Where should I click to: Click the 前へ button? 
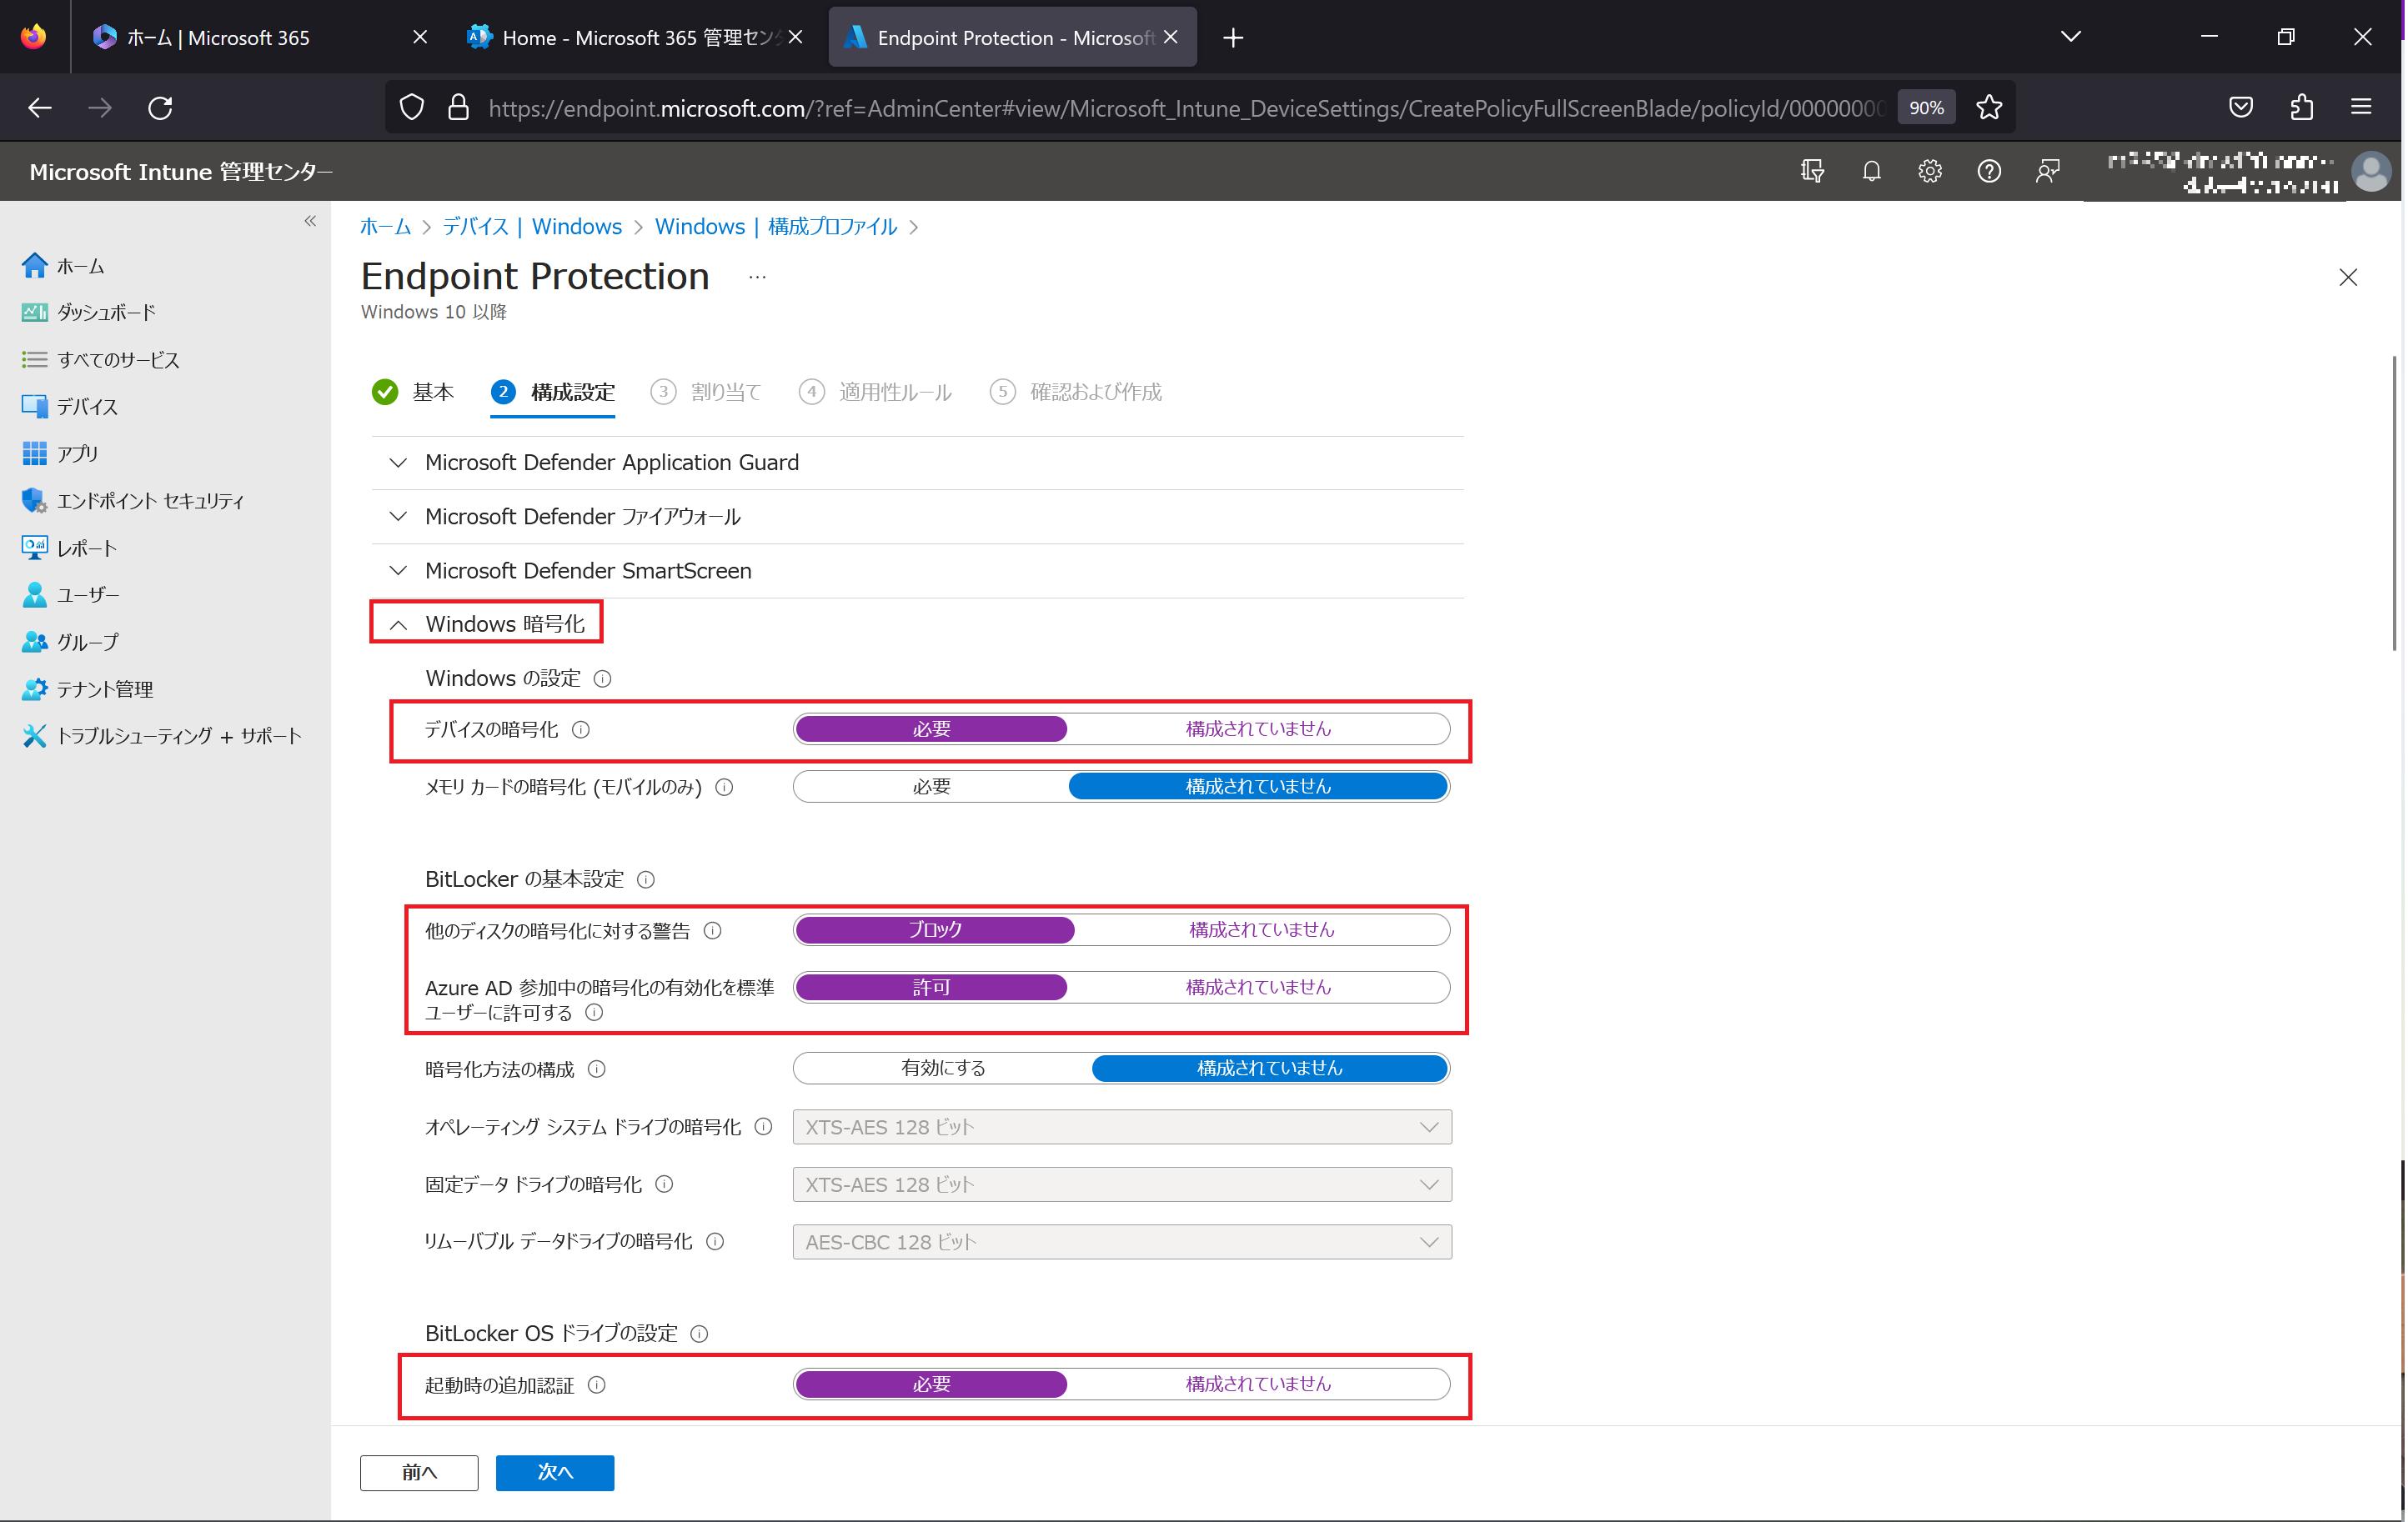pos(419,1472)
